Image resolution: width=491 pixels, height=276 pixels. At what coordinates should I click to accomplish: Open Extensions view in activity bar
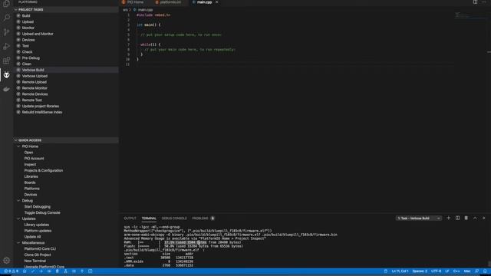6,61
